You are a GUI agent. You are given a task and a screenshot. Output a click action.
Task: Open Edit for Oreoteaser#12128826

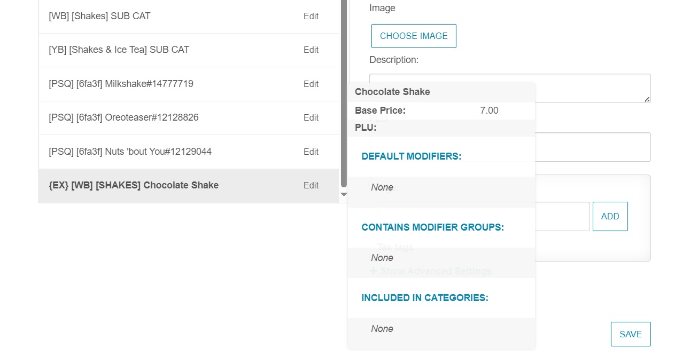(311, 118)
